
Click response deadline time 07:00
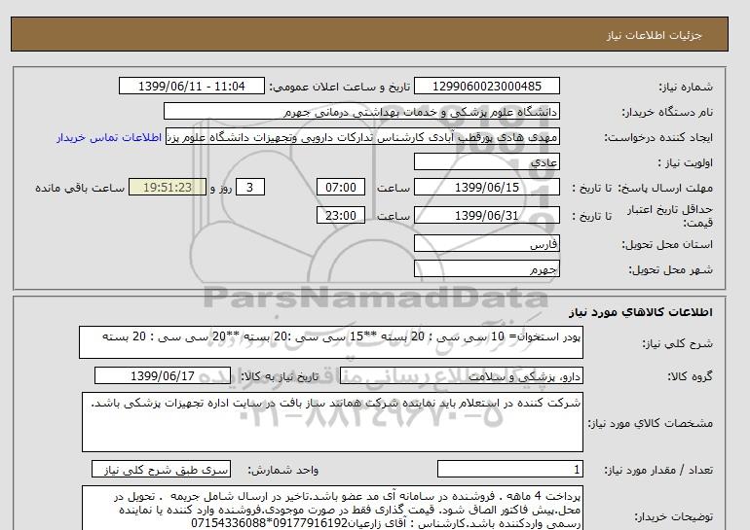click(x=341, y=188)
